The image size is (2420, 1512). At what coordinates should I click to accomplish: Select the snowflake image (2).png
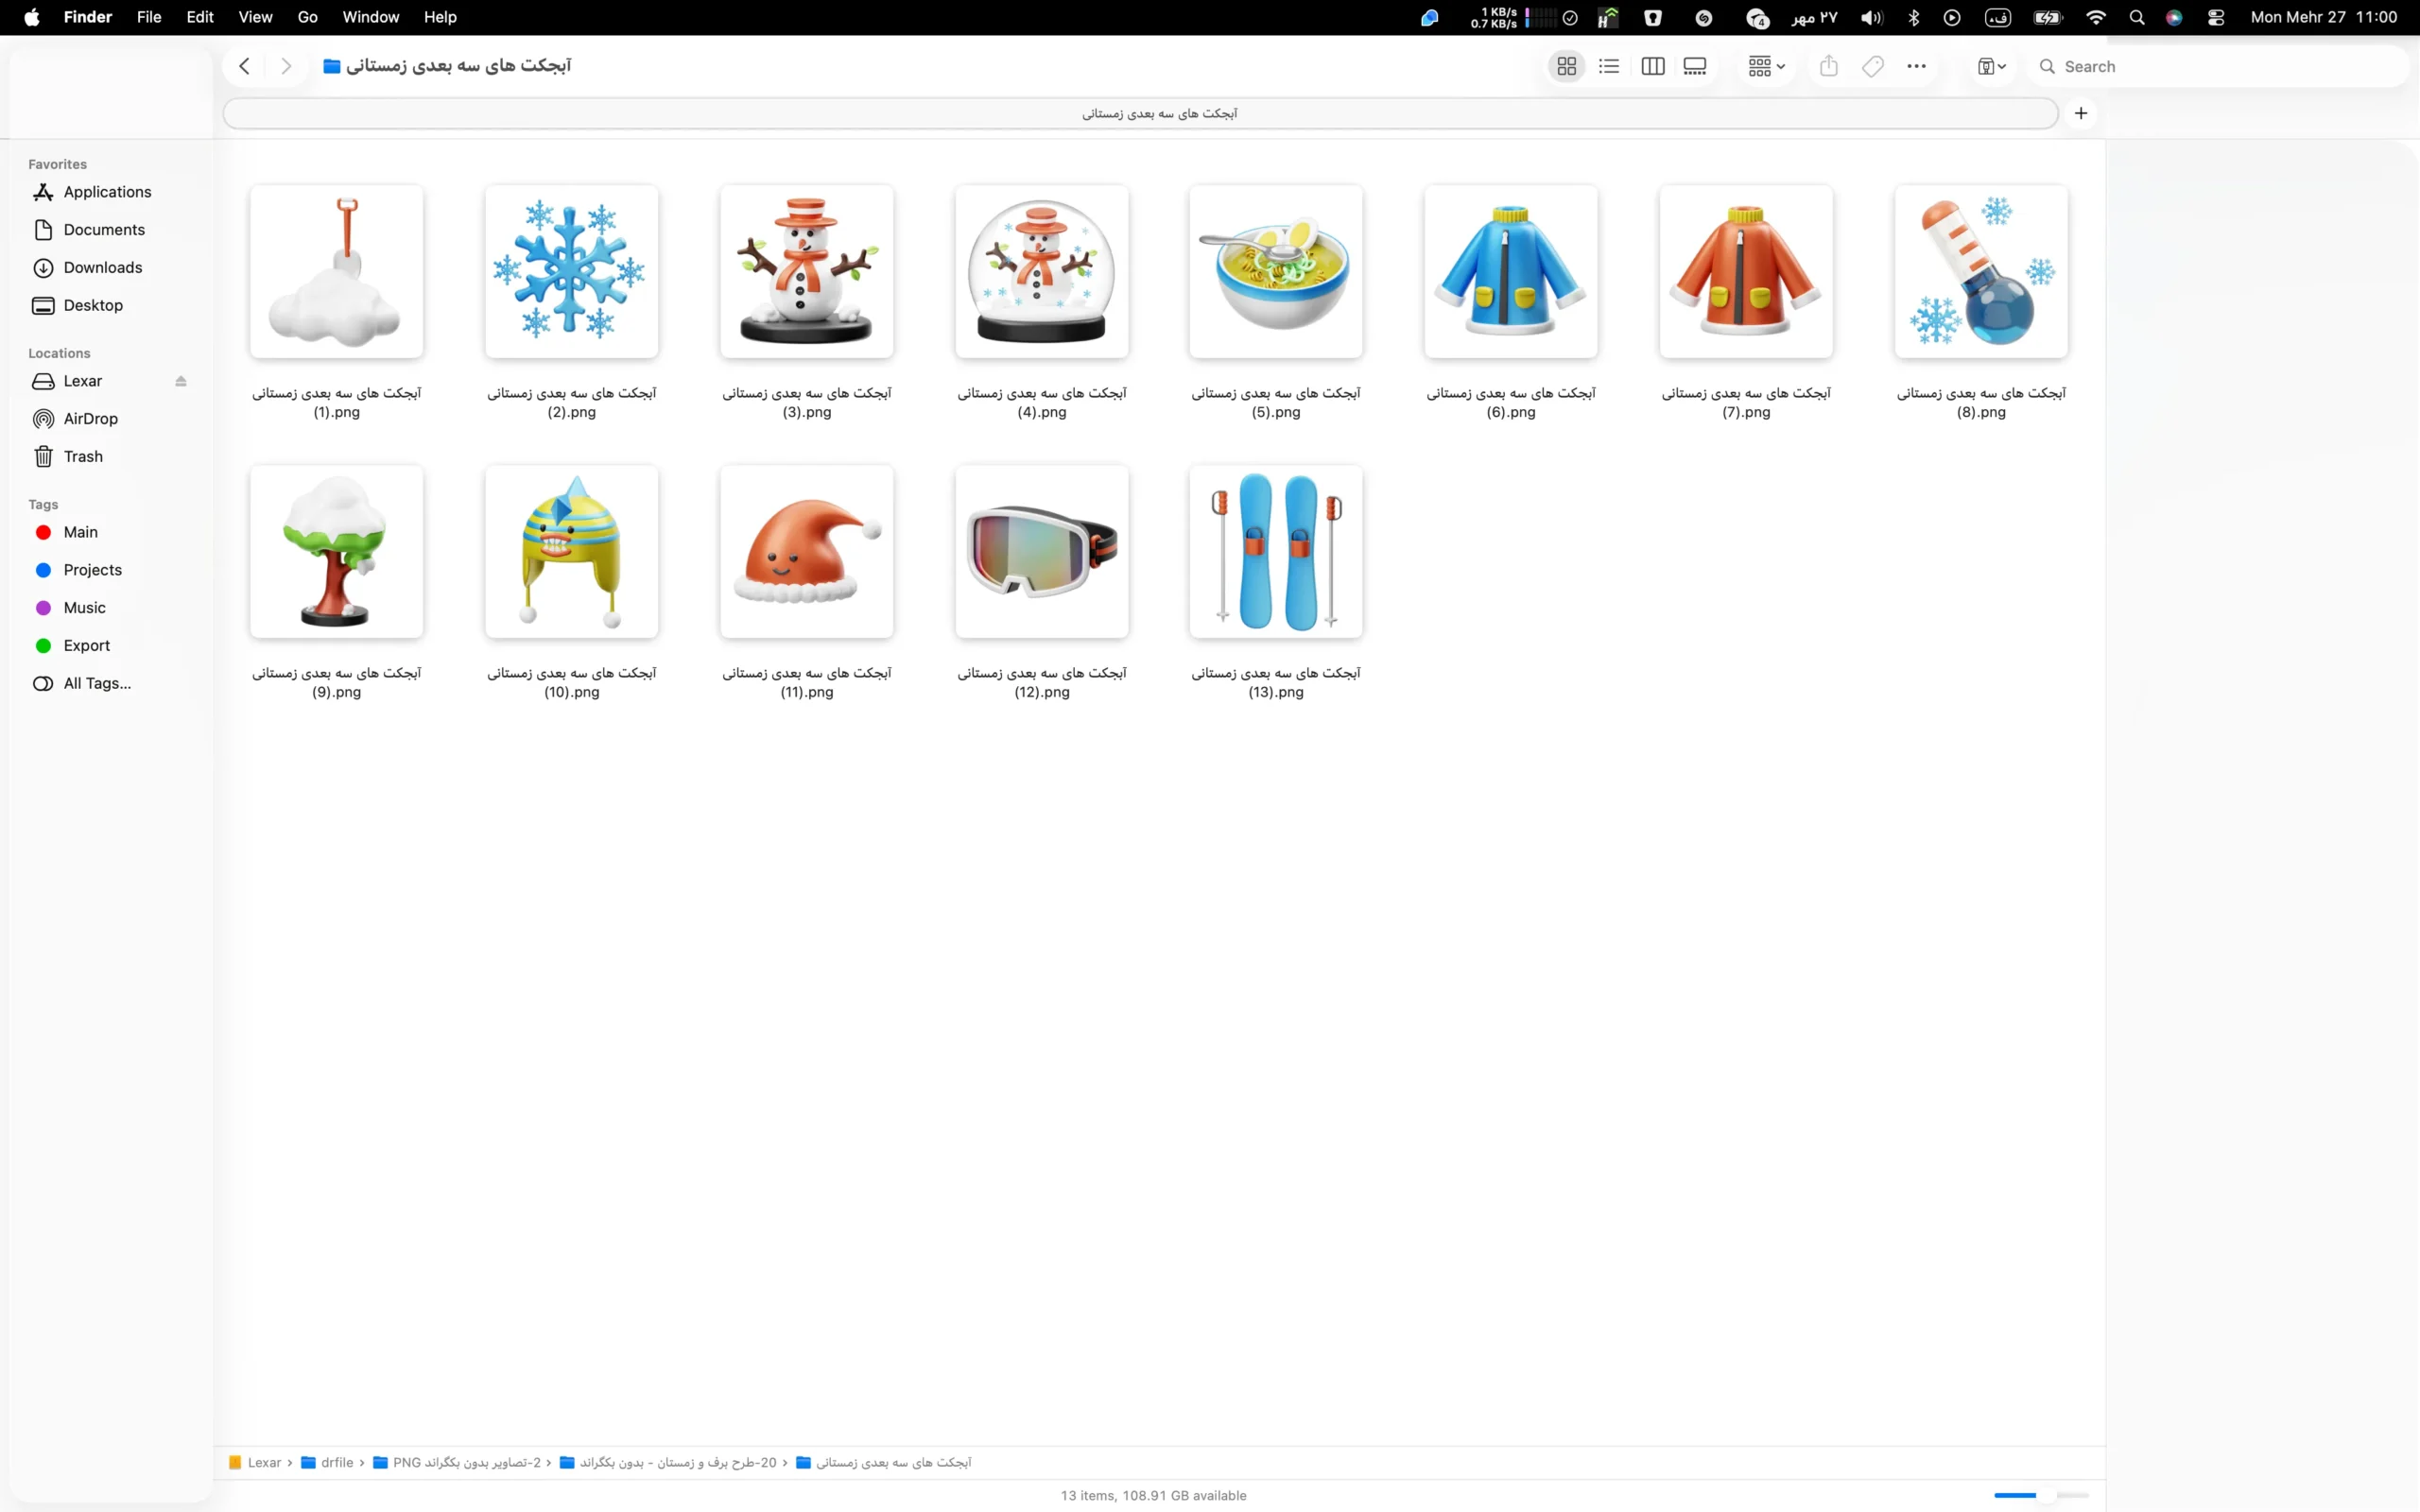(x=571, y=272)
